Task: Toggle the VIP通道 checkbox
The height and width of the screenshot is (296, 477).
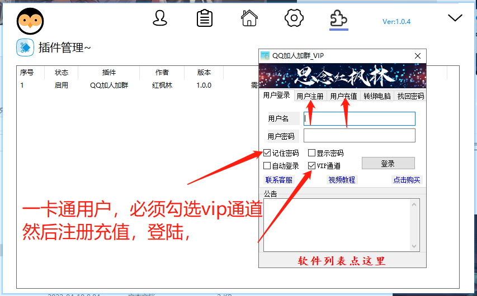Action: click(311, 166)
